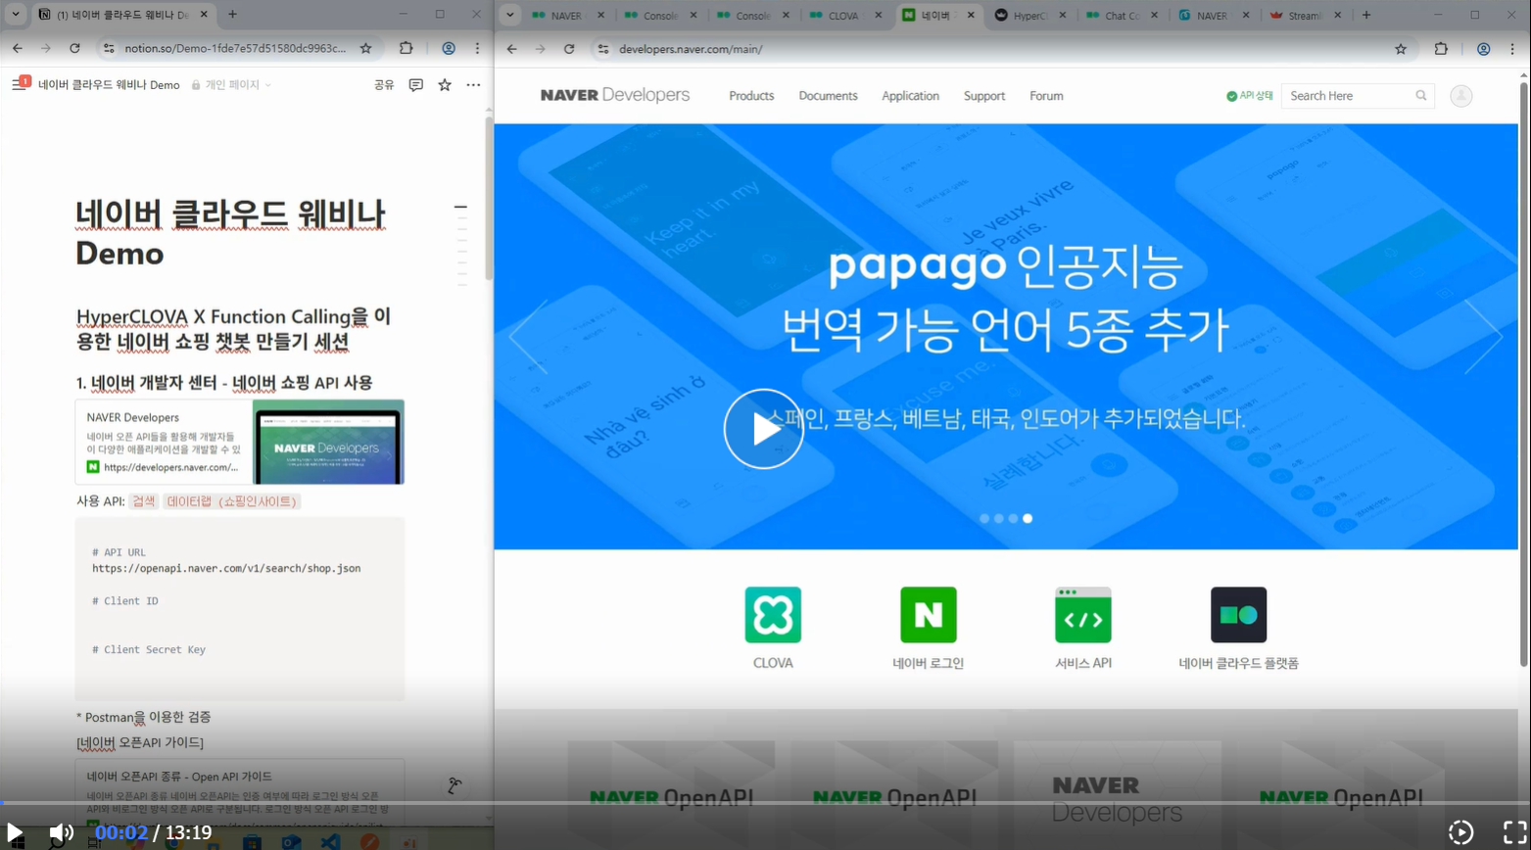Show next banner with right carousel arrow
1531x850 pixels.
point(1483,337)
